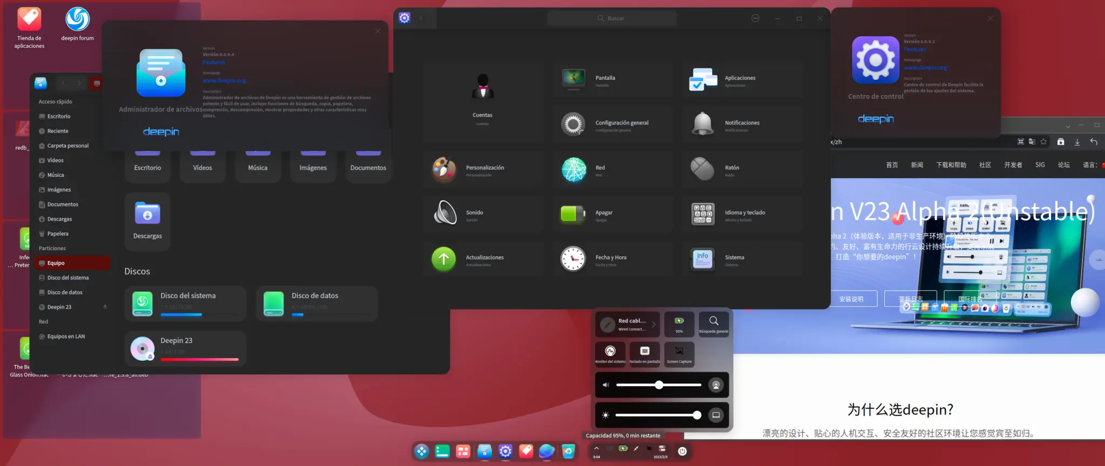
Task: Click the 95% battery tile in quick panel
Action: 679,324
